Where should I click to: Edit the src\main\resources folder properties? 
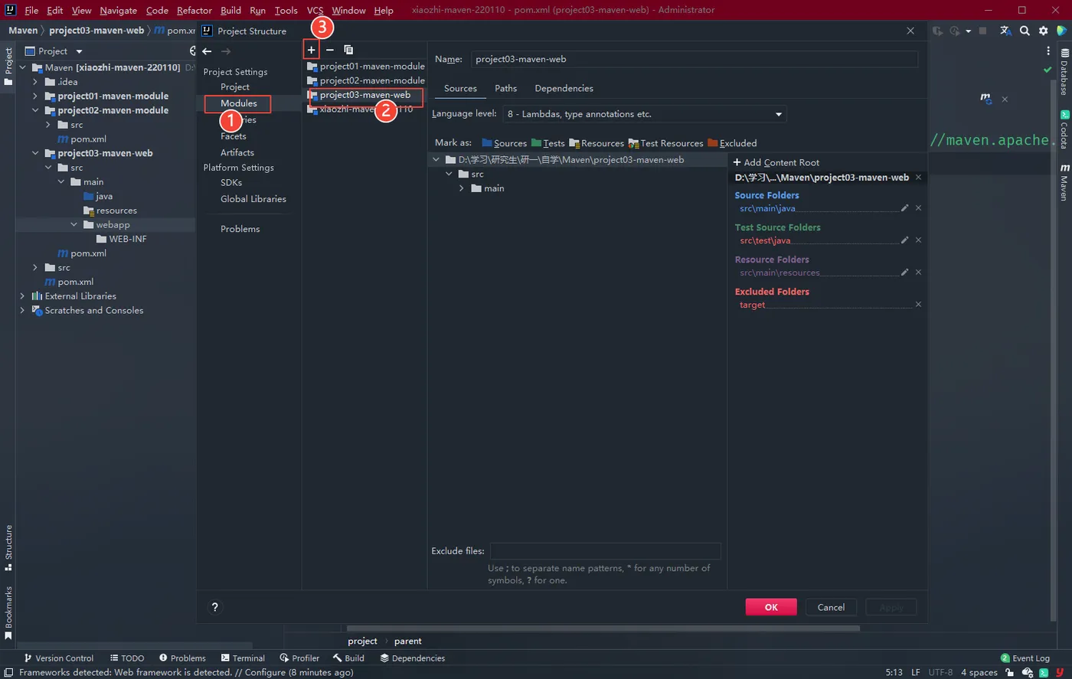904,273
